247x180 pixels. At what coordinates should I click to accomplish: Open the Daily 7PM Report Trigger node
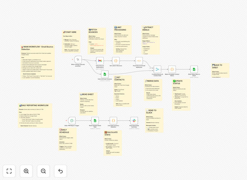72,121
